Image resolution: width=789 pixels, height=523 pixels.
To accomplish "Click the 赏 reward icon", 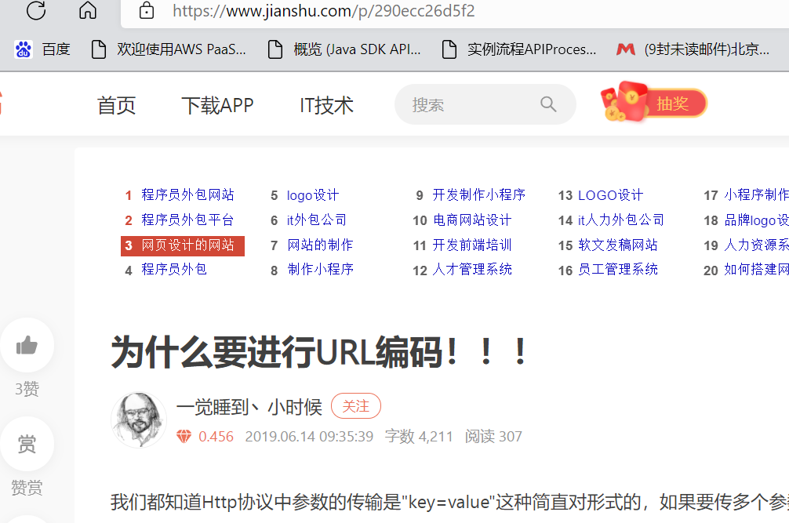I will [x=27, y=443].
